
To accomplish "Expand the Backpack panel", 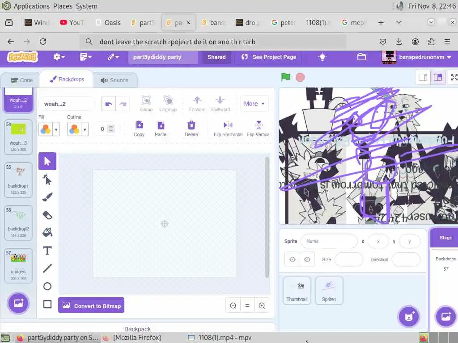I will click(137, 329).
